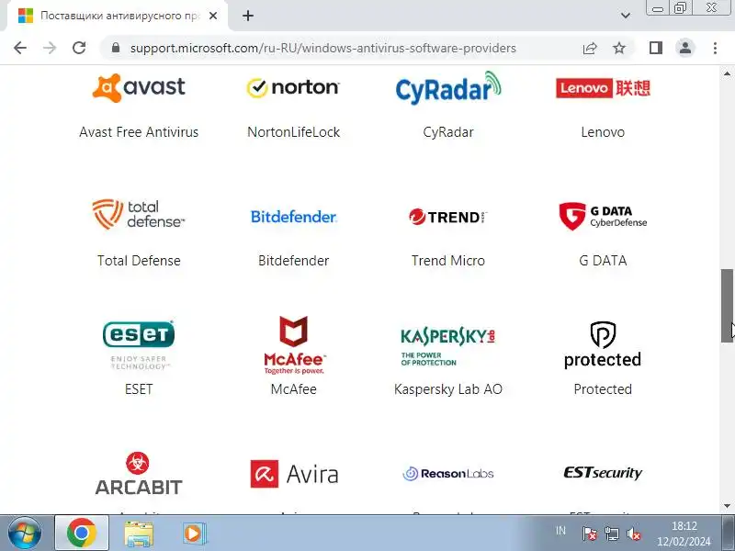Open the Protected text link
This screenshot has height=551, width=735.
coord(603,389)
